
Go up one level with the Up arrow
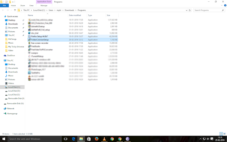coord(15,10)
